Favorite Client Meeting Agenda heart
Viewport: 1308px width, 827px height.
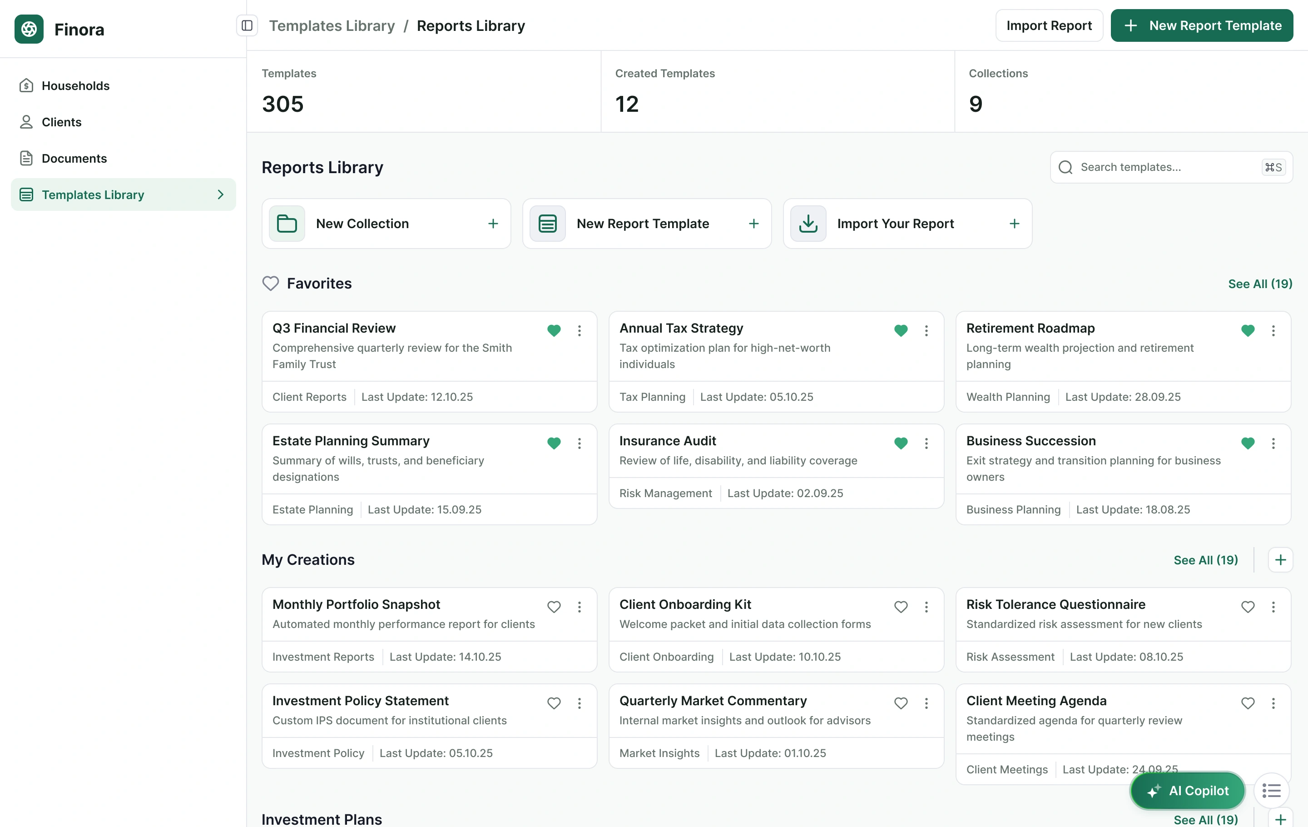pyautogui.click(x=1248, y=703)
